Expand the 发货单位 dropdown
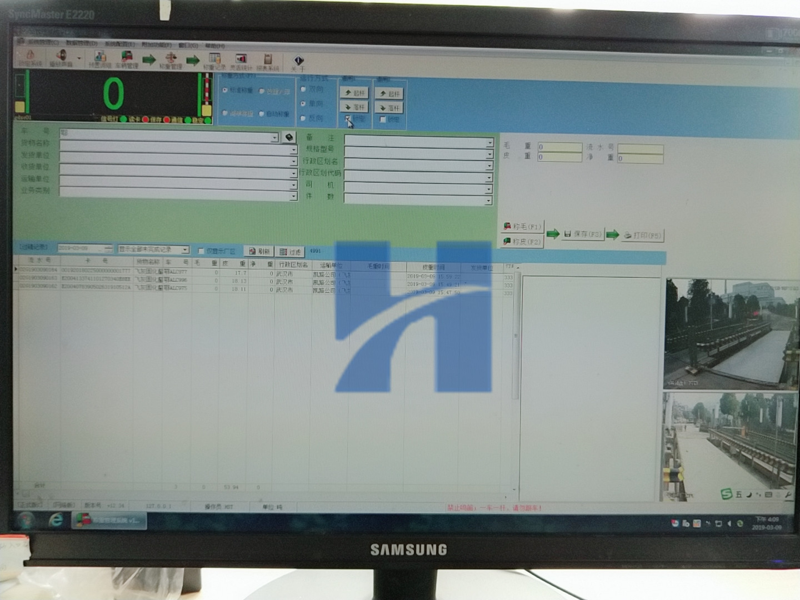The height and width of the screenshot is (600, 800). pyautogui.click(x=293, y=161)
